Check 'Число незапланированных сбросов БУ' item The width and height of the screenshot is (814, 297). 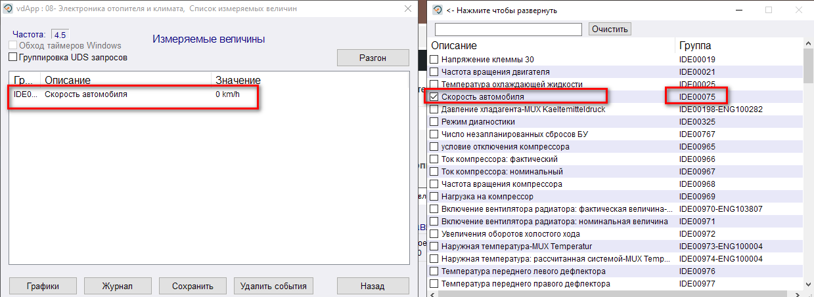(x=434, y=134)
